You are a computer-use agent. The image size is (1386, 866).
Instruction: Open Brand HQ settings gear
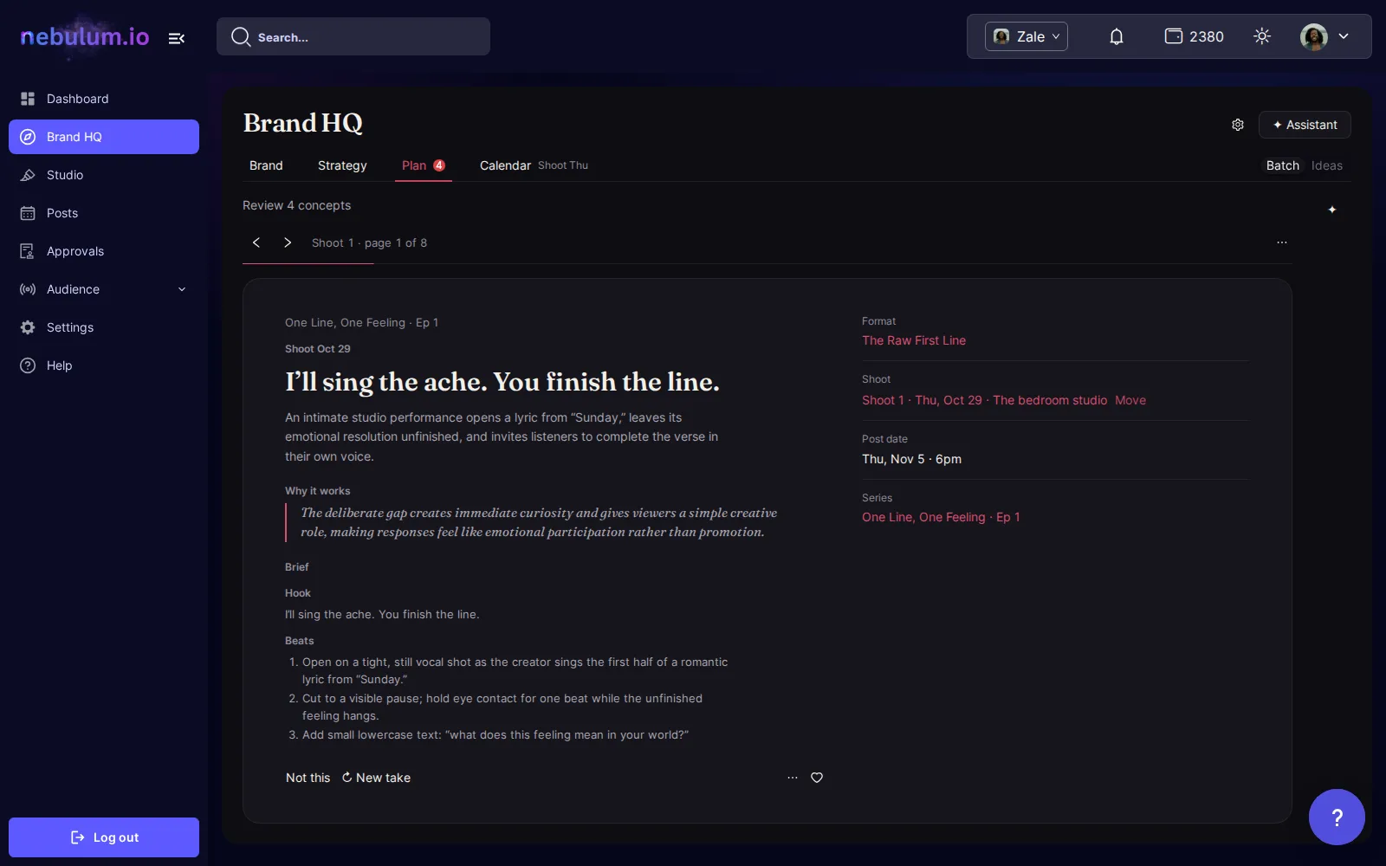click(x=1238, y=125)
